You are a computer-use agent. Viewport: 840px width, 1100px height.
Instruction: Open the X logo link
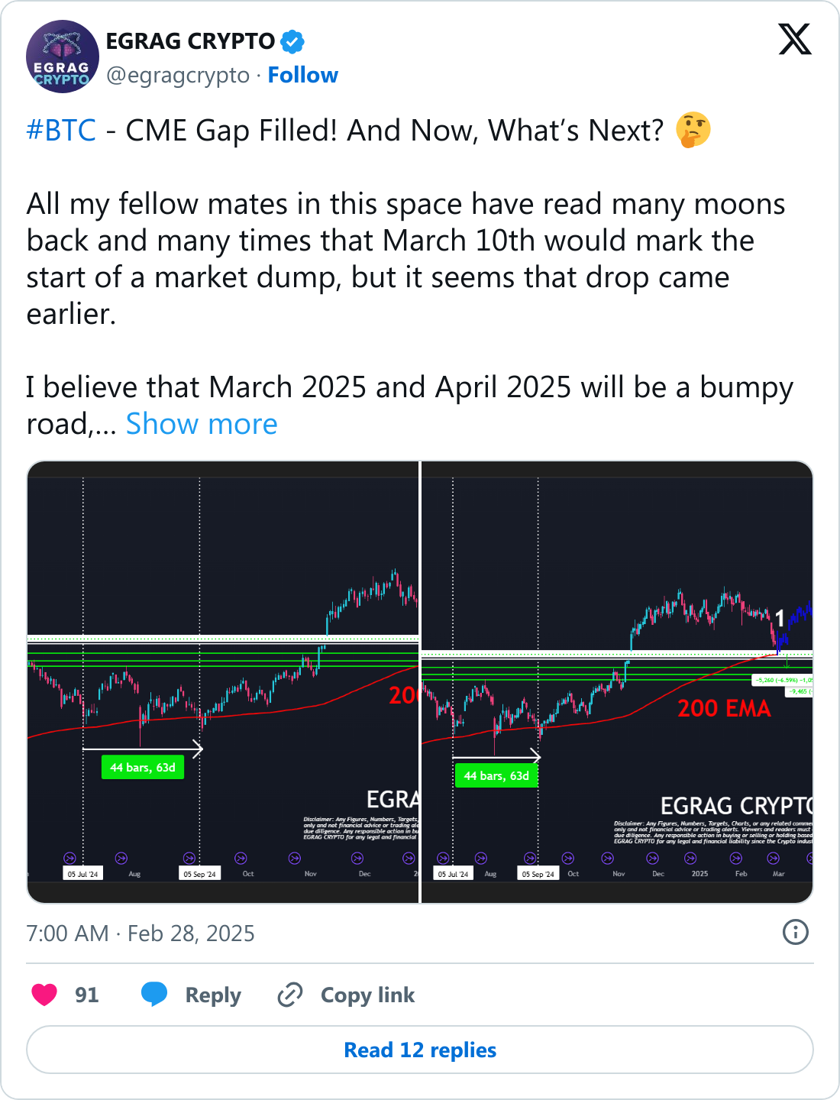tap(795, 39)
